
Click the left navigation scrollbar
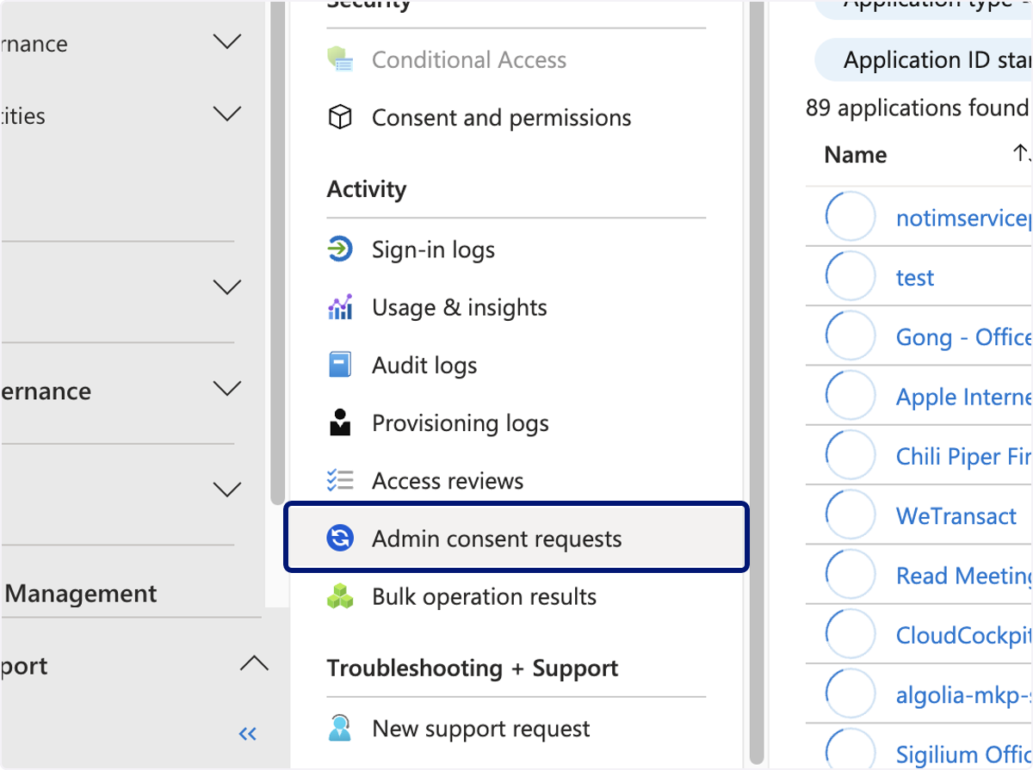(276, 253)
